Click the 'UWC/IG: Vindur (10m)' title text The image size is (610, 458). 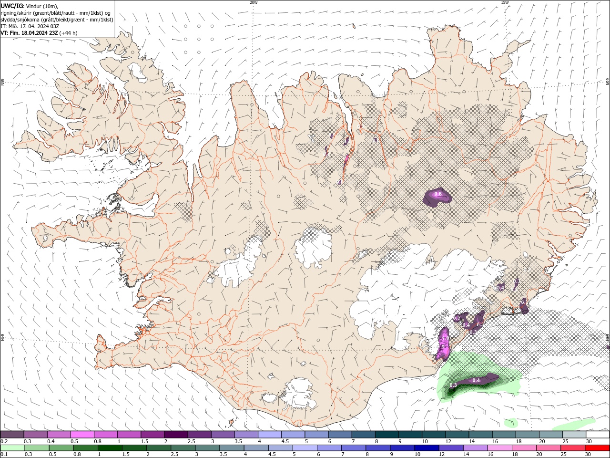[x=30, y=6]
